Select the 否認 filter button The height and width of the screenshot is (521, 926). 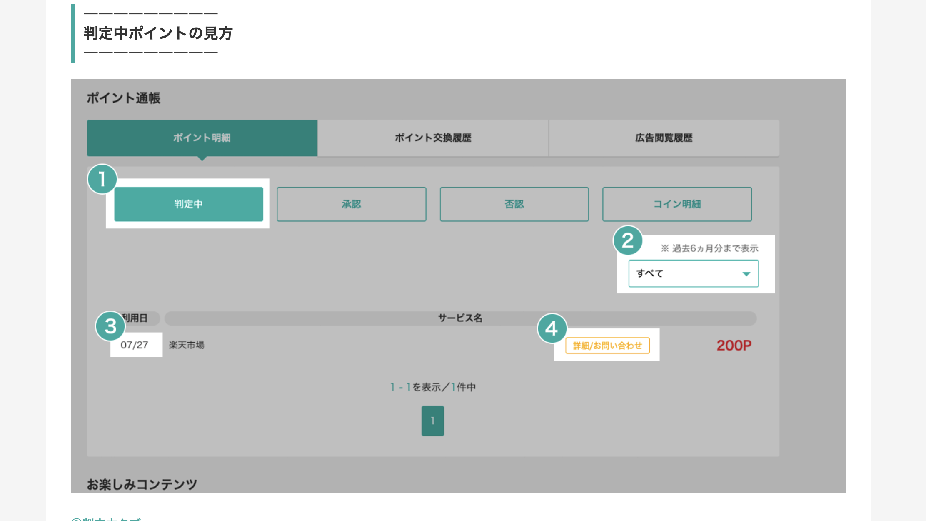[514, 204]
